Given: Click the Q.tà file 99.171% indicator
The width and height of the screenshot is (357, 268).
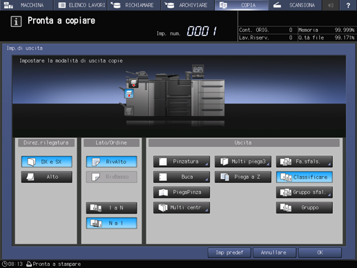Looking at the screenshot, I should coord(327,37).
